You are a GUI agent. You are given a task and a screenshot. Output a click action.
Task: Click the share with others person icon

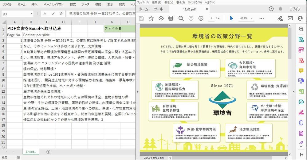coord(300,18)
